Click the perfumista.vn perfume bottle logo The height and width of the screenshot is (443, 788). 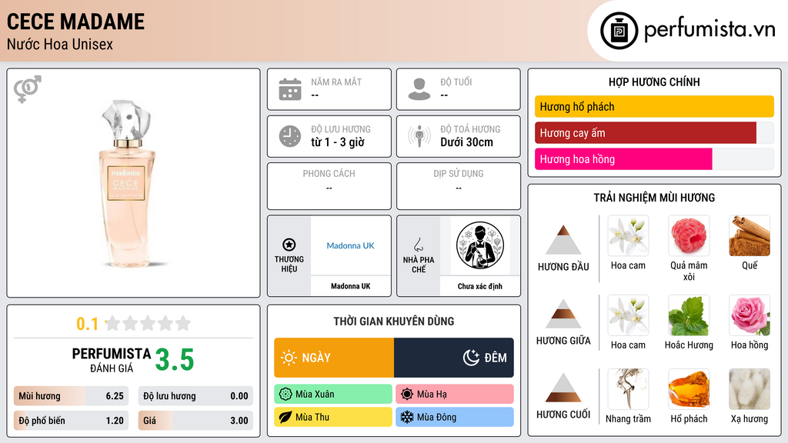tap(619, 31)
